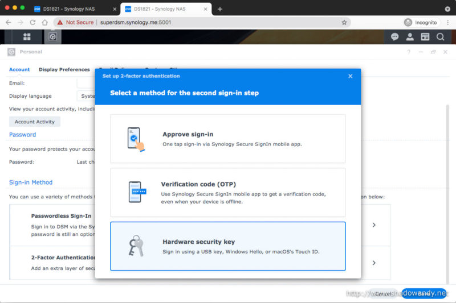This screenshot has height=303, width=456.
Task: Switch to the Account tab
Action: point(19,69)
